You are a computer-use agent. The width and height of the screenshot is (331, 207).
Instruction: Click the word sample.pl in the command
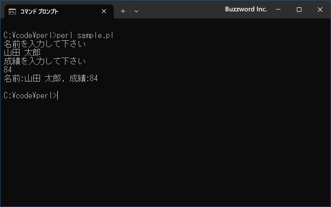pyautogui.click(x=95, y=35)
